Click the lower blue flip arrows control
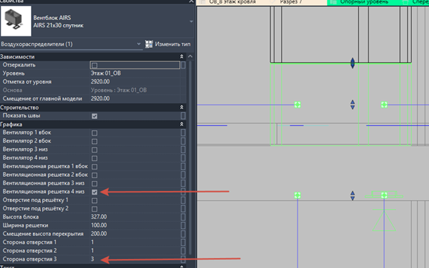The image size is (429, 268). tap(353, 195)
